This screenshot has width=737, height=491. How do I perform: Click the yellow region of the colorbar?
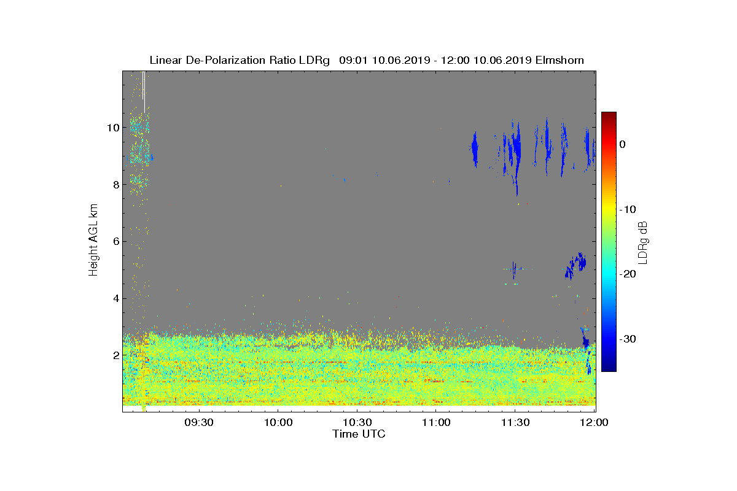pyautogui.click(x=609, y=209)
